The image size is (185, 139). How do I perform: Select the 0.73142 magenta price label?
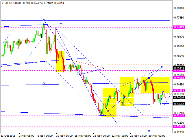[179, 116]
